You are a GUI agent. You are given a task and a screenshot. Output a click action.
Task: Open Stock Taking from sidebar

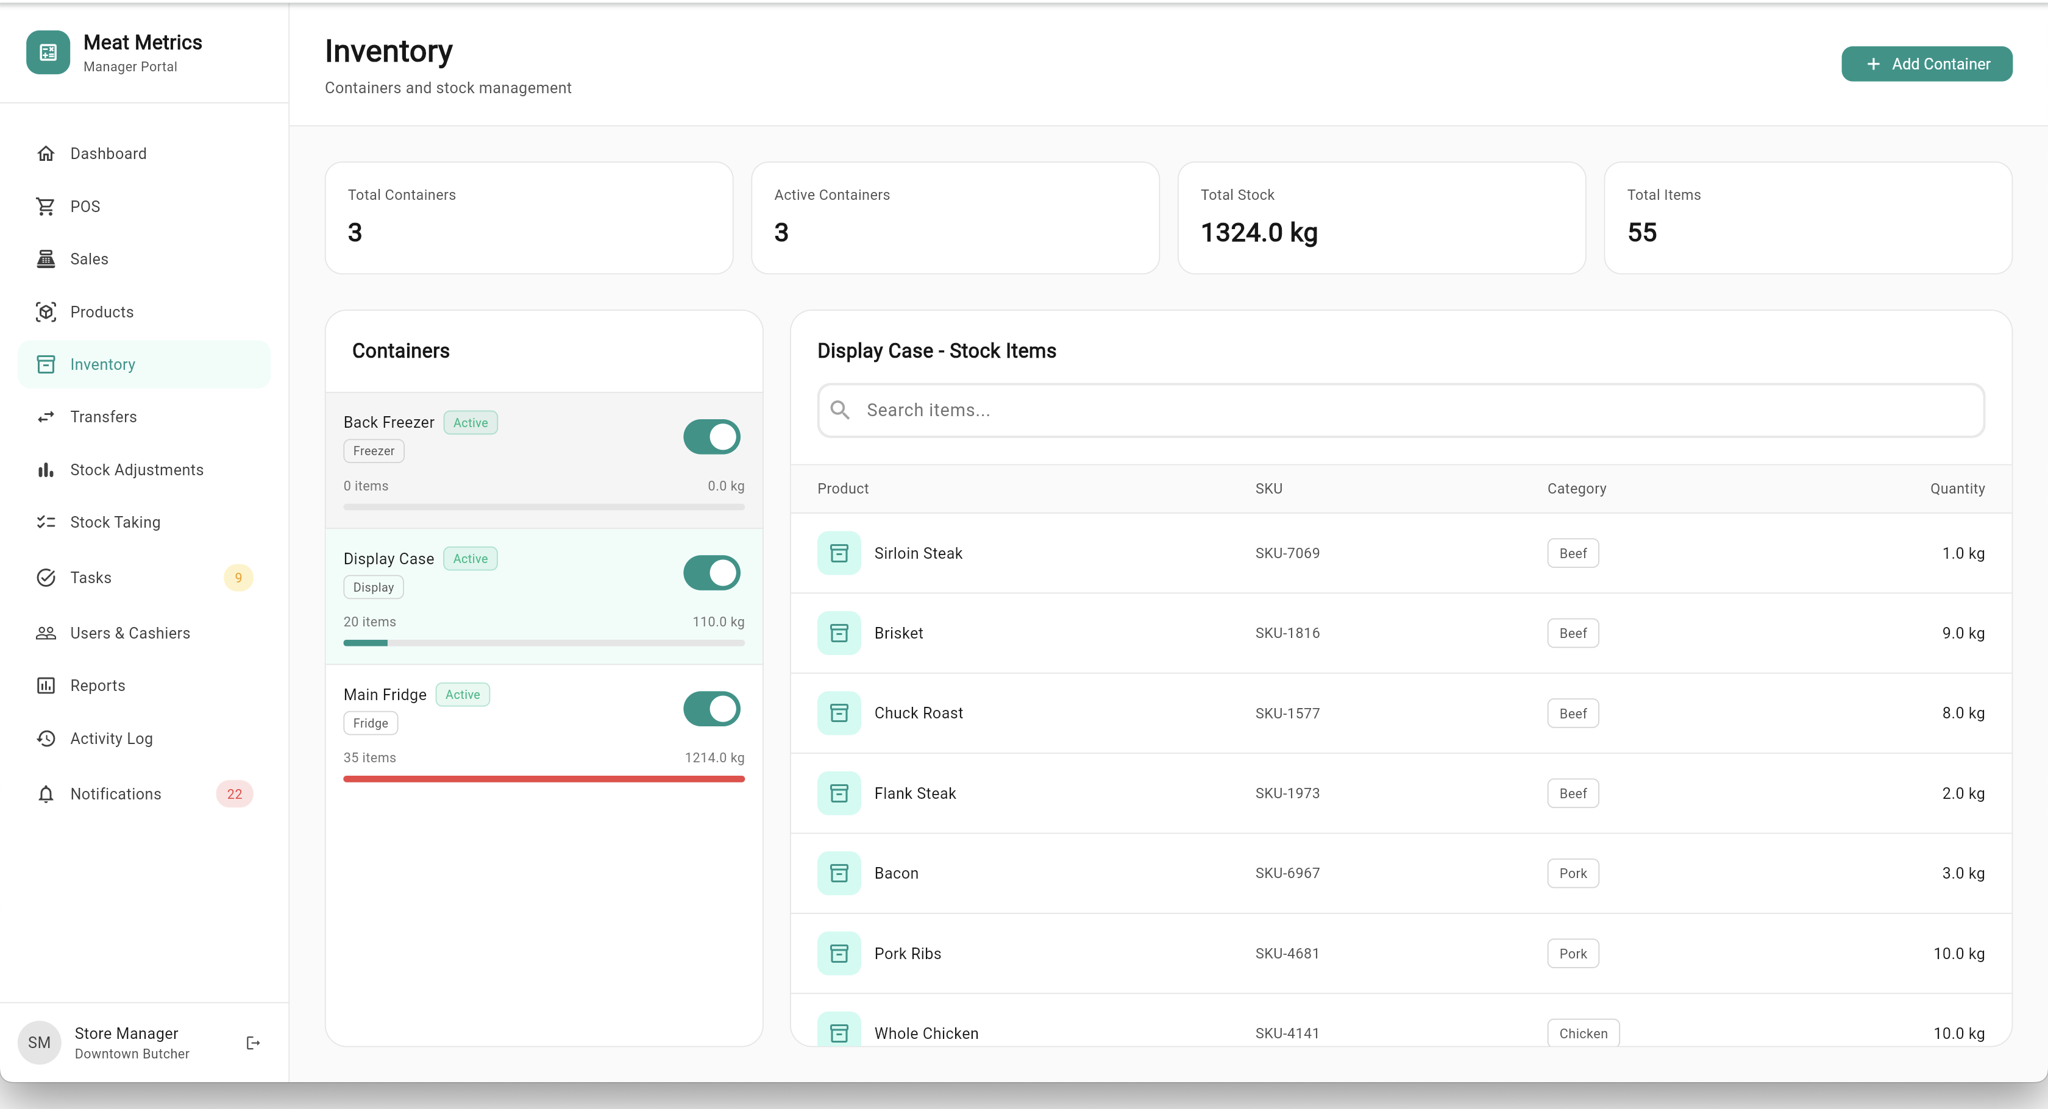115,522
